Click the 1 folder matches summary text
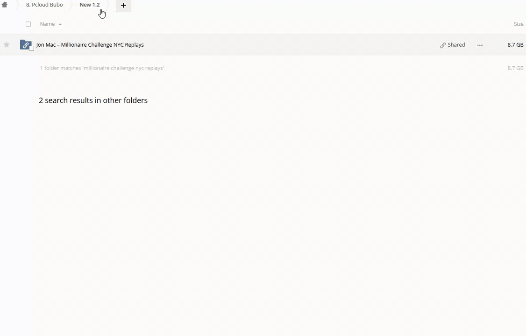The width and height of the screenshot is (526, 336). [x=102, y=68]
